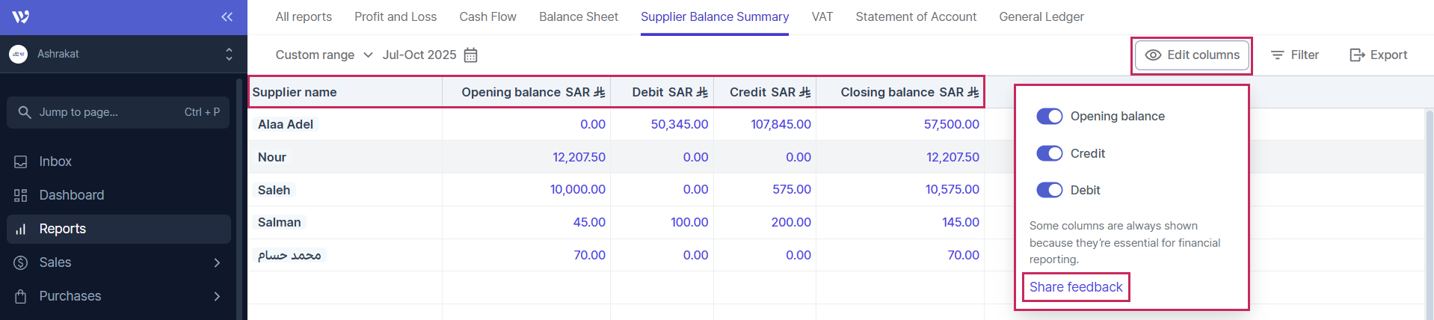Open the Custom range dropdown
The image size is (1434, 320).
click(324, 55)
